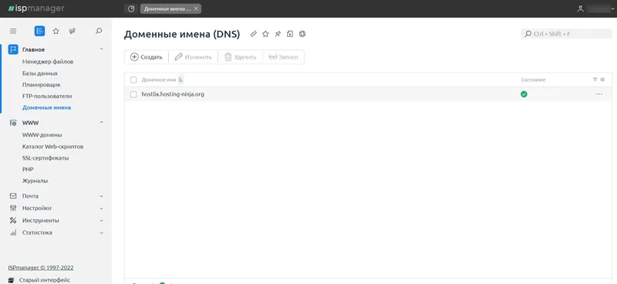Toggle the select-all checkbox in table header
The image size is (617, 284).
(133, 80)
